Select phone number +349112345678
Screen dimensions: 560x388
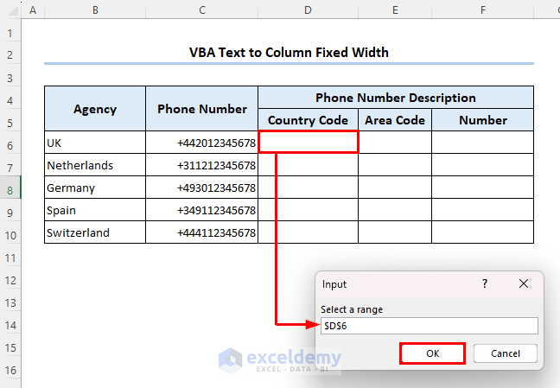[201, 210]
